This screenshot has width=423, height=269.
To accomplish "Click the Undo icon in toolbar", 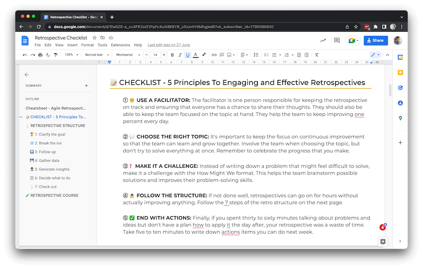I will click(25, 55).
